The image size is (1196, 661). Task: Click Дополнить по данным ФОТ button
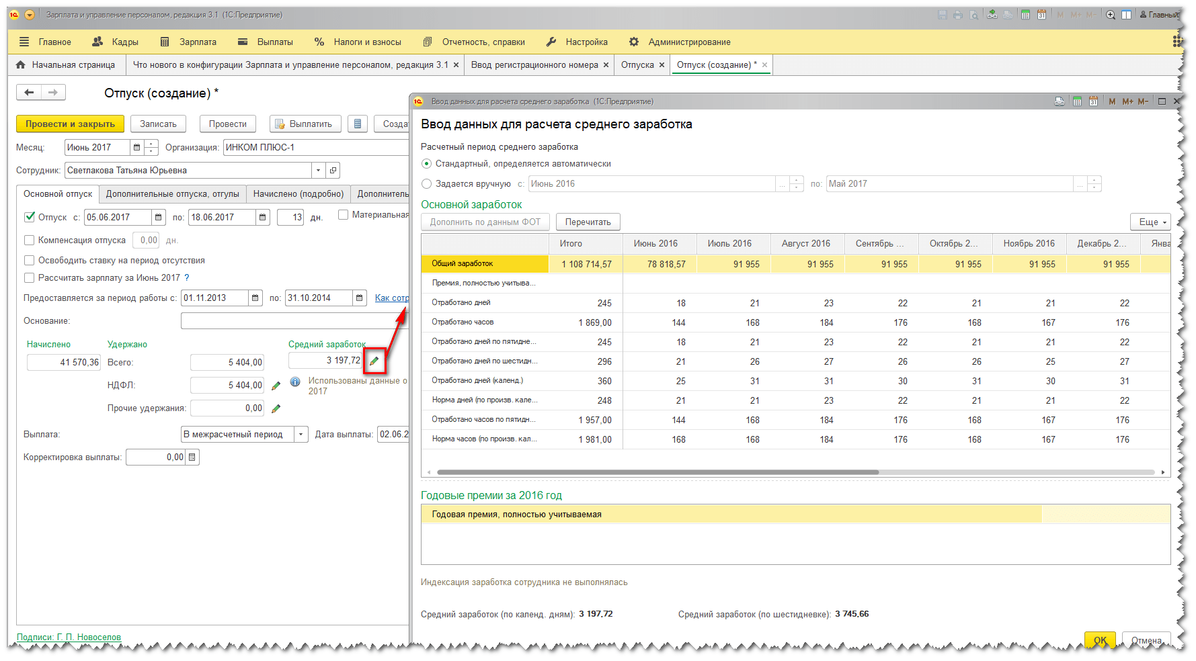[485, 222]
